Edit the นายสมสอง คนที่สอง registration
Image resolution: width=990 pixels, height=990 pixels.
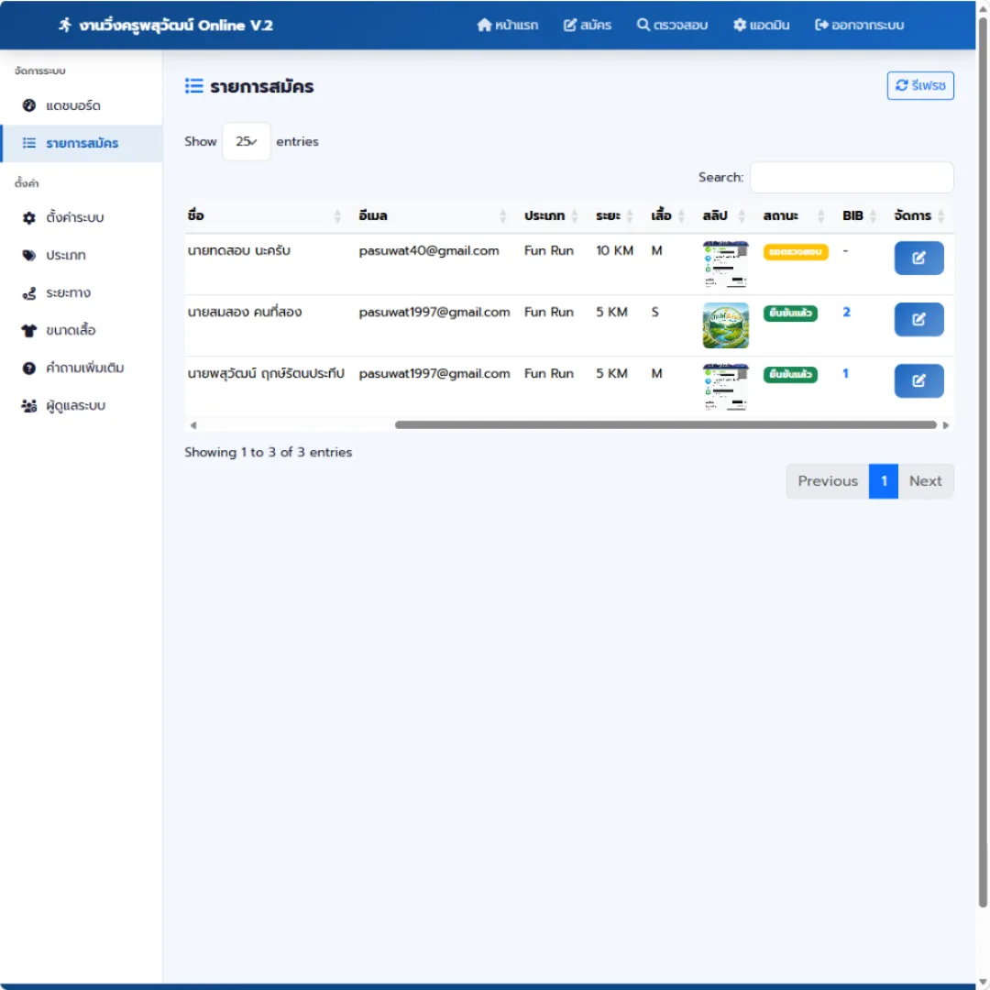click(x=918, y=320)
